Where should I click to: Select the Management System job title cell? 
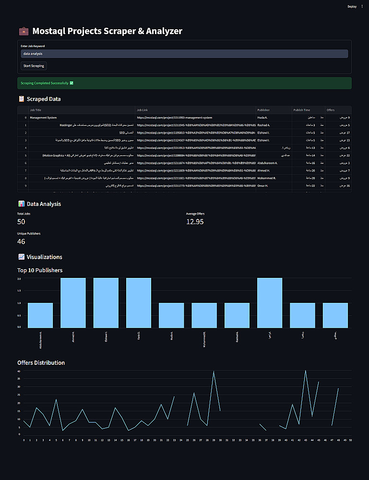(x=82, y=118)
